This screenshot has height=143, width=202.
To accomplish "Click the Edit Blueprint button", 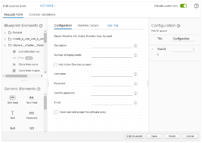I will [x=134, y=136].
